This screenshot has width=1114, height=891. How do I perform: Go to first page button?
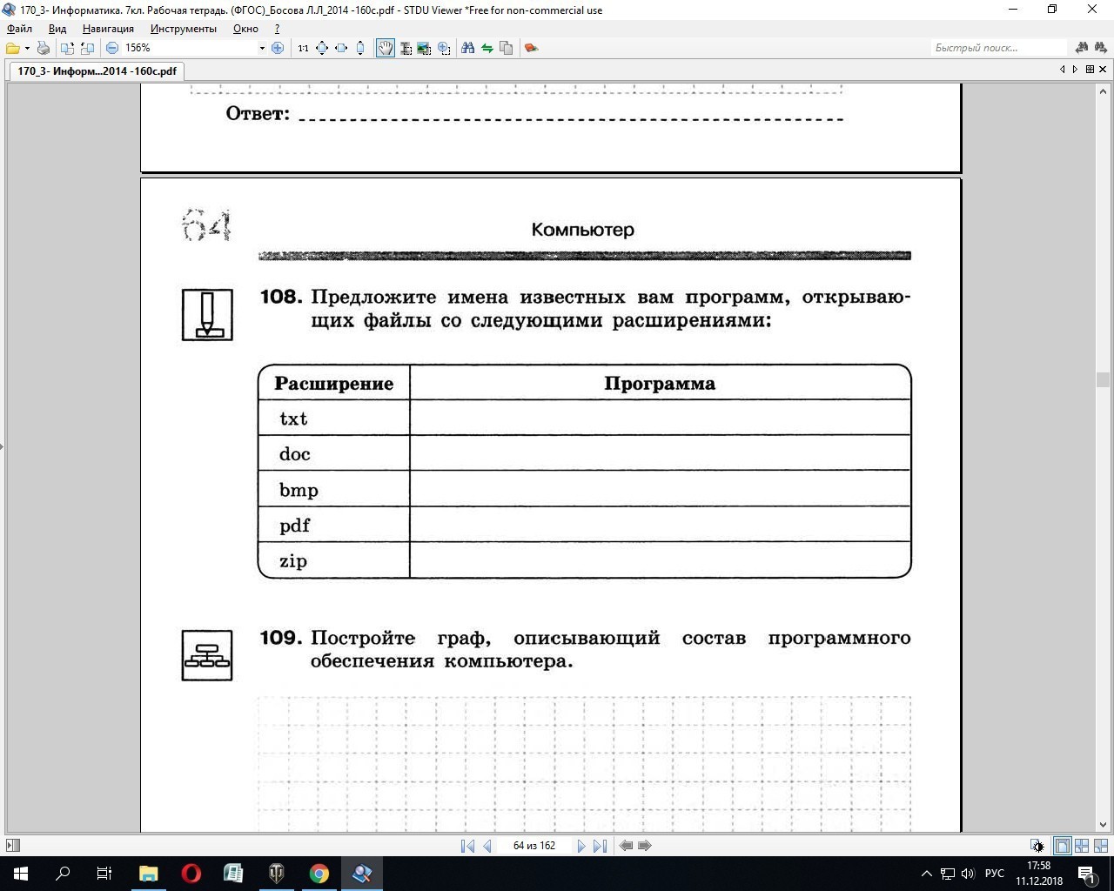pos(467,846)
